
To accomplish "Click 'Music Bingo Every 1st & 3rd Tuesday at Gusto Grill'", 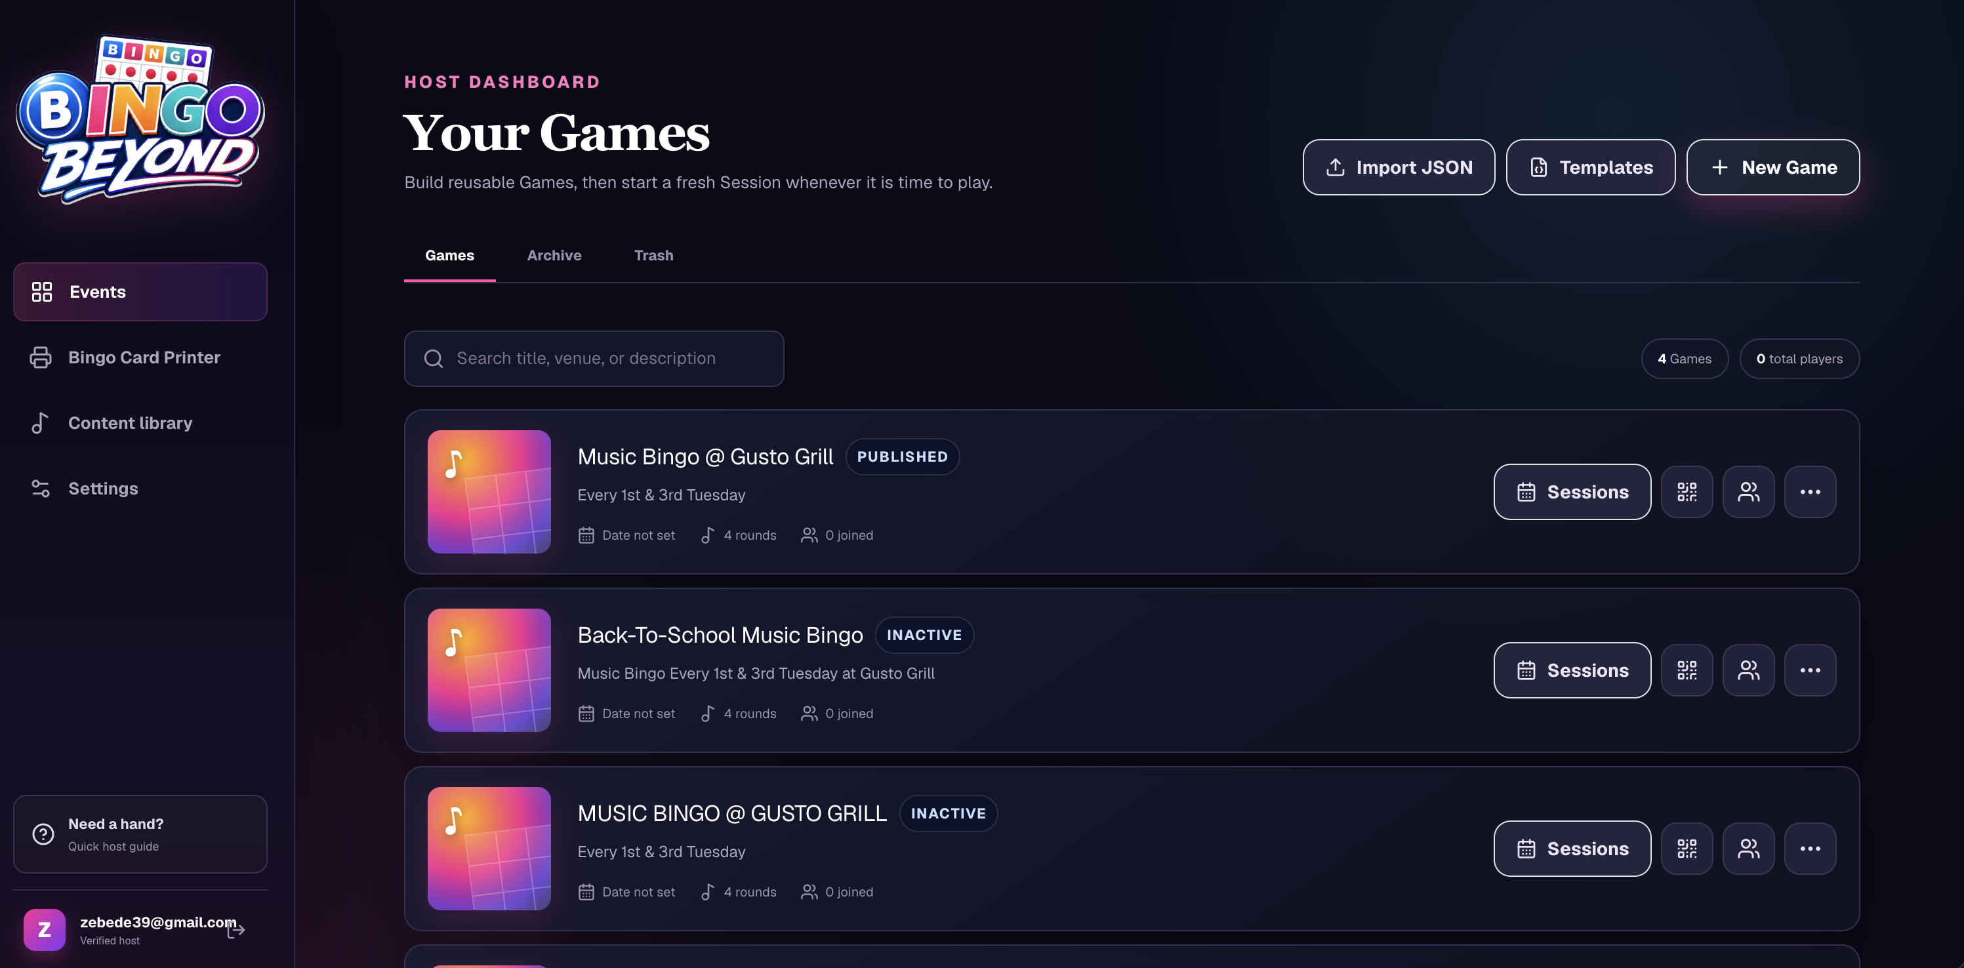I will [756, 673].
